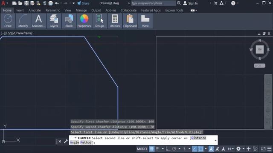Toggle auto-add annotation scales
The height and width of the screenshot is (153, 273).
[x=217, y=149]
